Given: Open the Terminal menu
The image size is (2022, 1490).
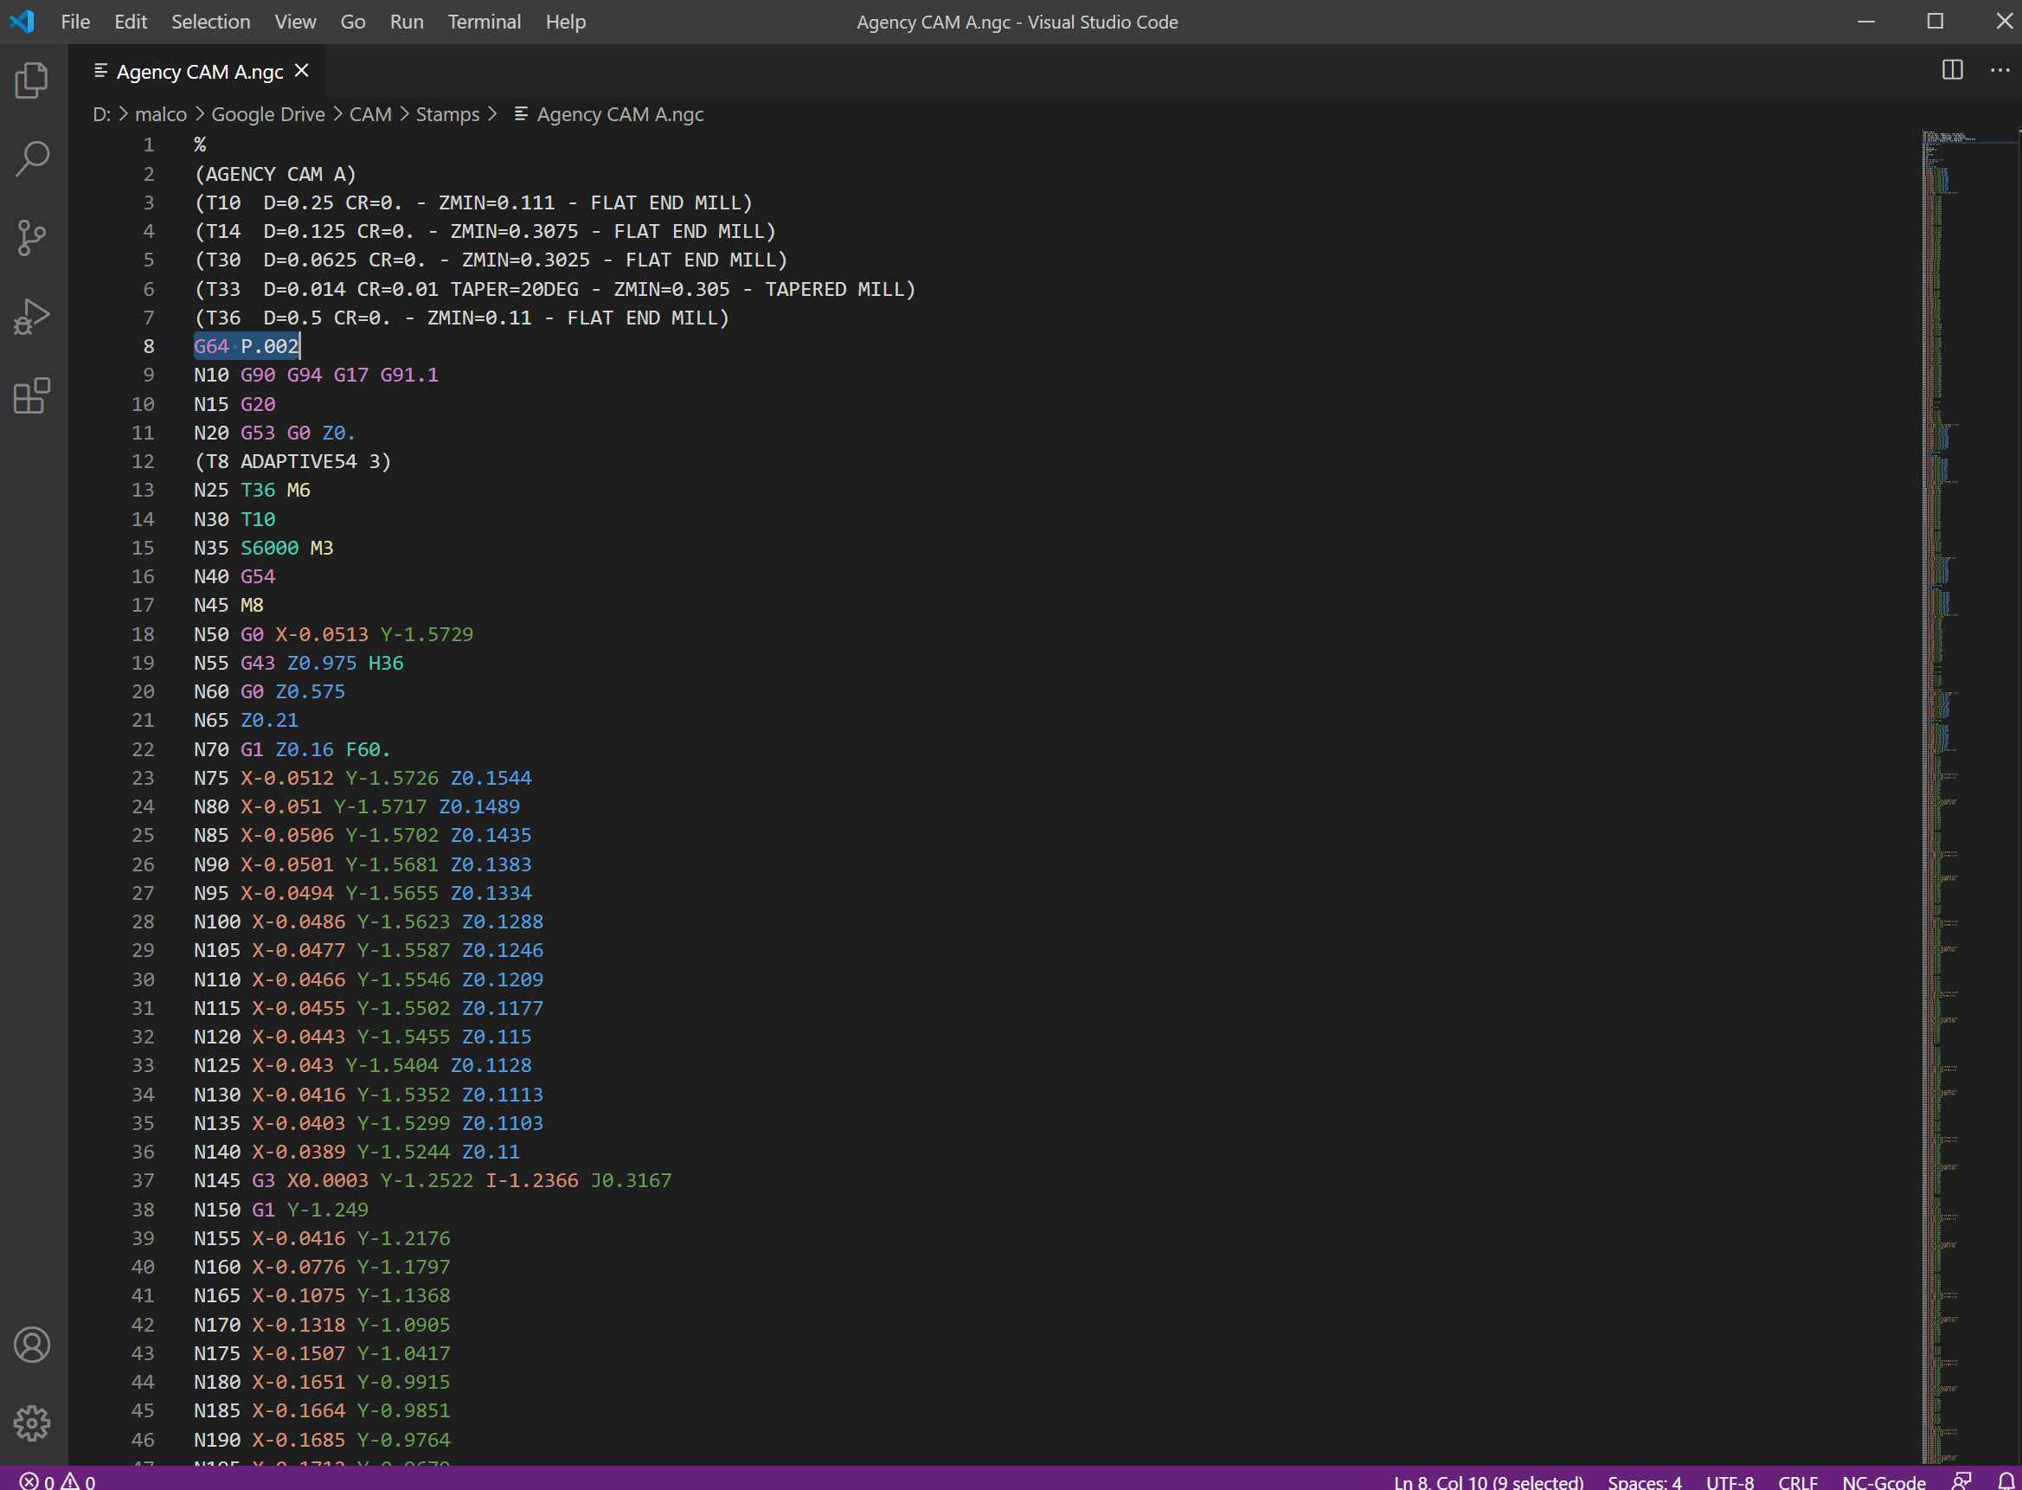Looking at the screenshot, I should click(x=485, y=22).
